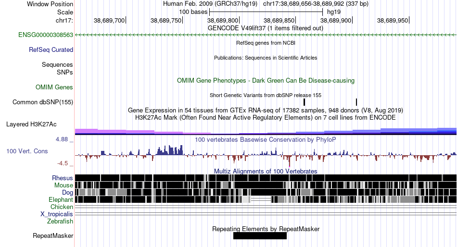Open the RefSeq Curated track label

(51, 50)
